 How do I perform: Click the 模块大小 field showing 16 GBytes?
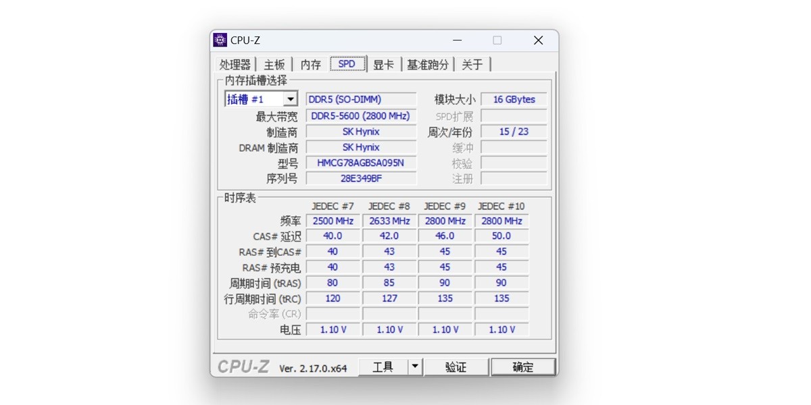click(x=514, y=99)
